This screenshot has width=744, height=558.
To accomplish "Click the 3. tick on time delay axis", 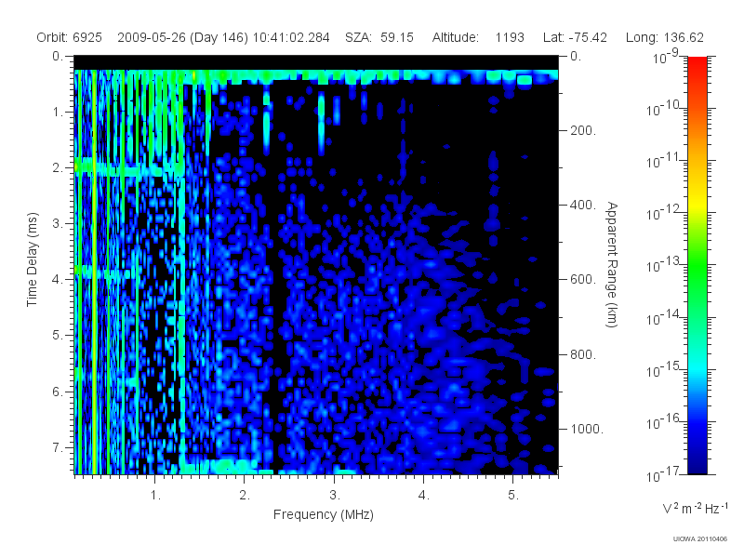I will (x=58, y=223).
